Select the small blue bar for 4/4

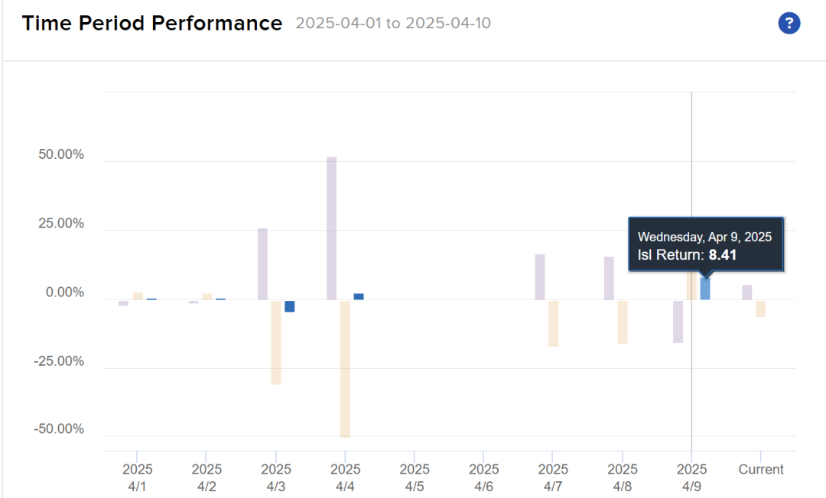click(359, 296)
